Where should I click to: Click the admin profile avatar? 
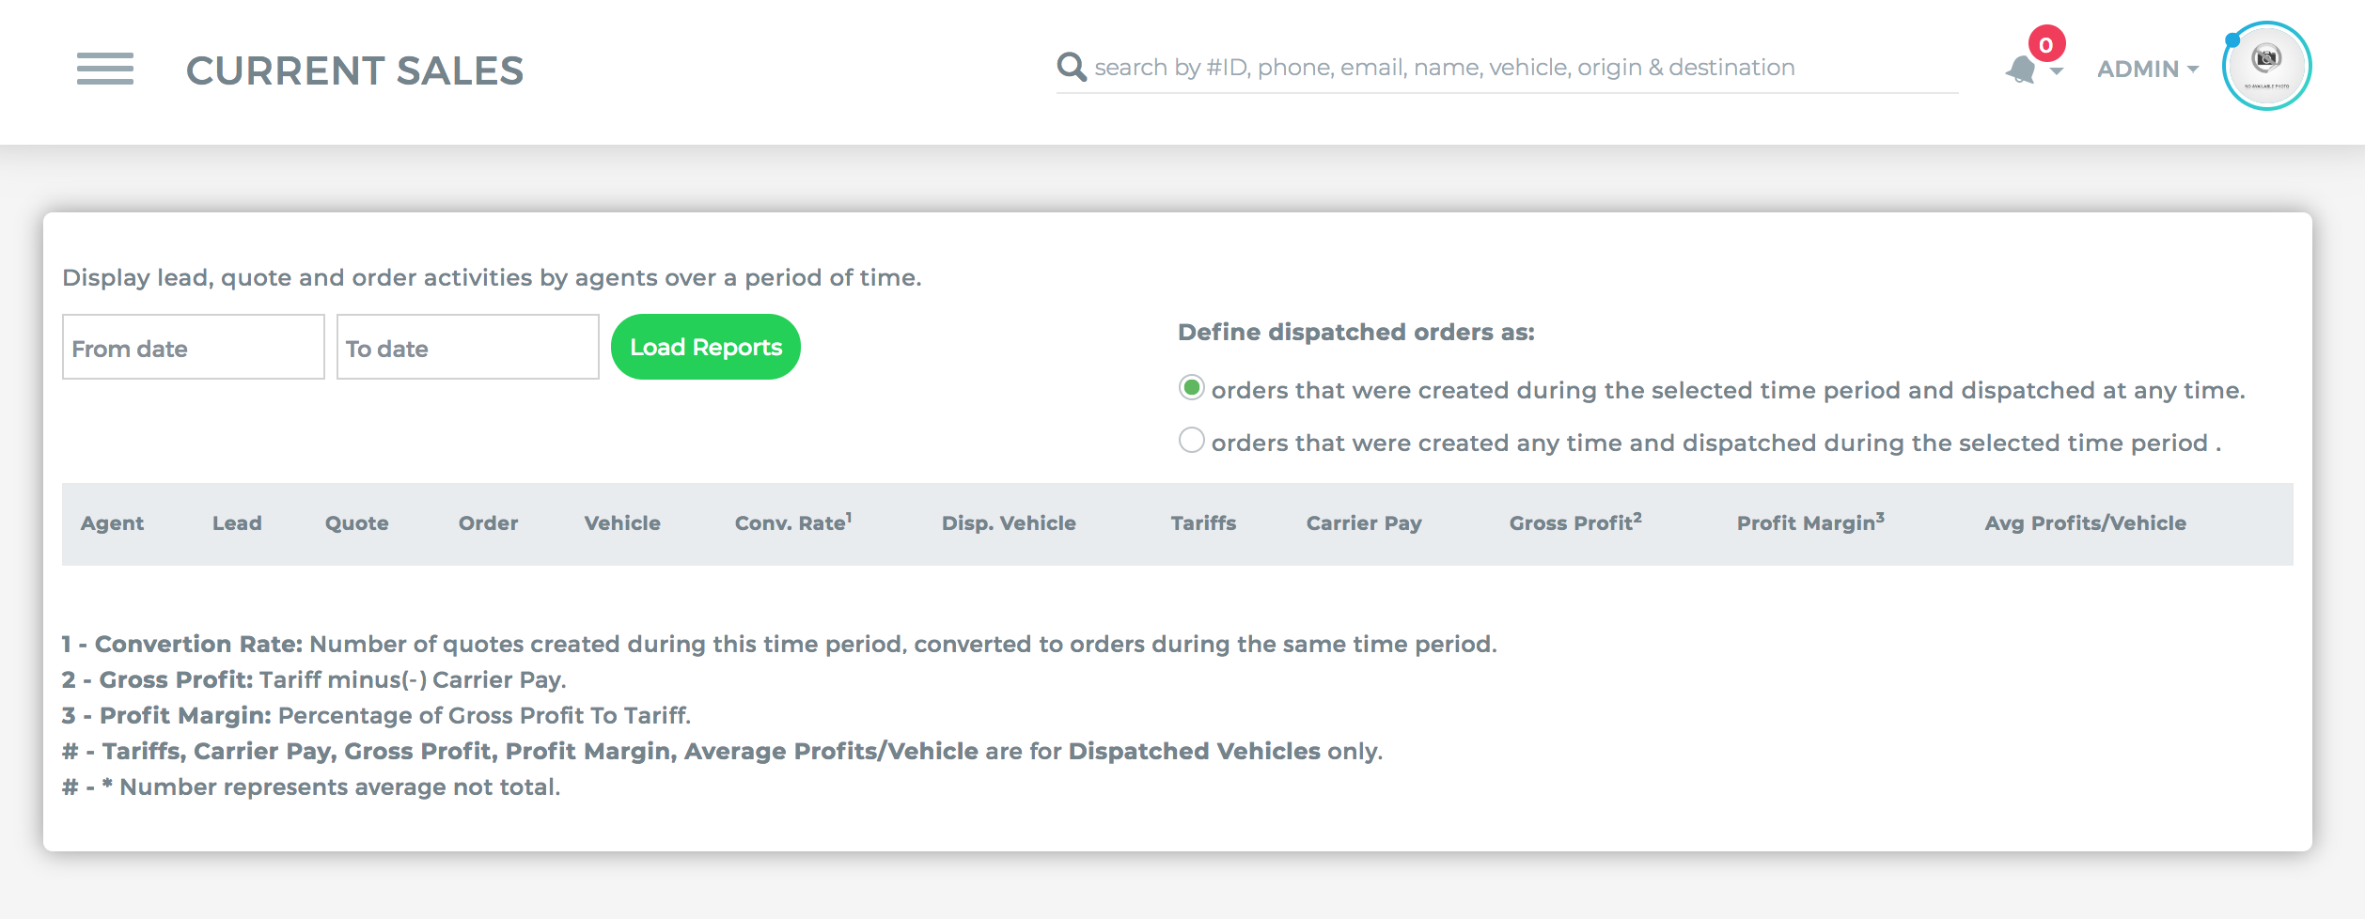point(2266,66)
